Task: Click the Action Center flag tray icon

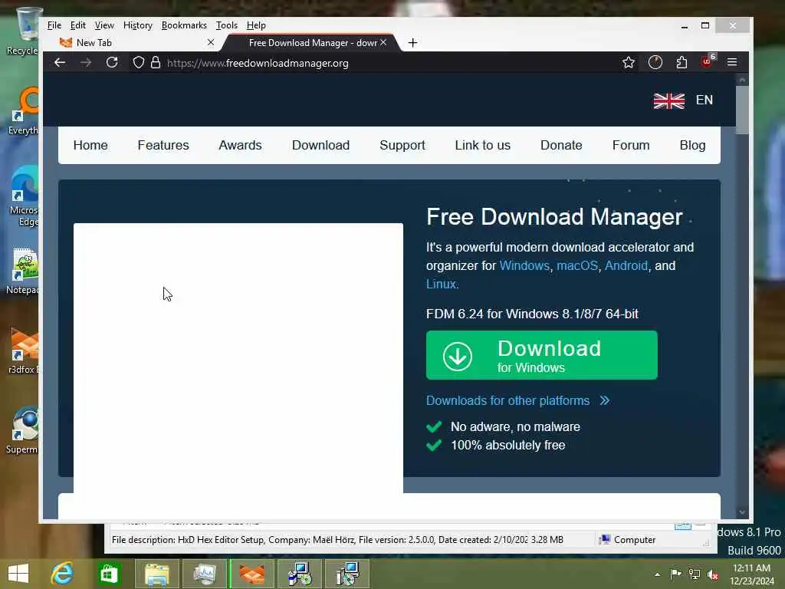Action: (675, 574)
